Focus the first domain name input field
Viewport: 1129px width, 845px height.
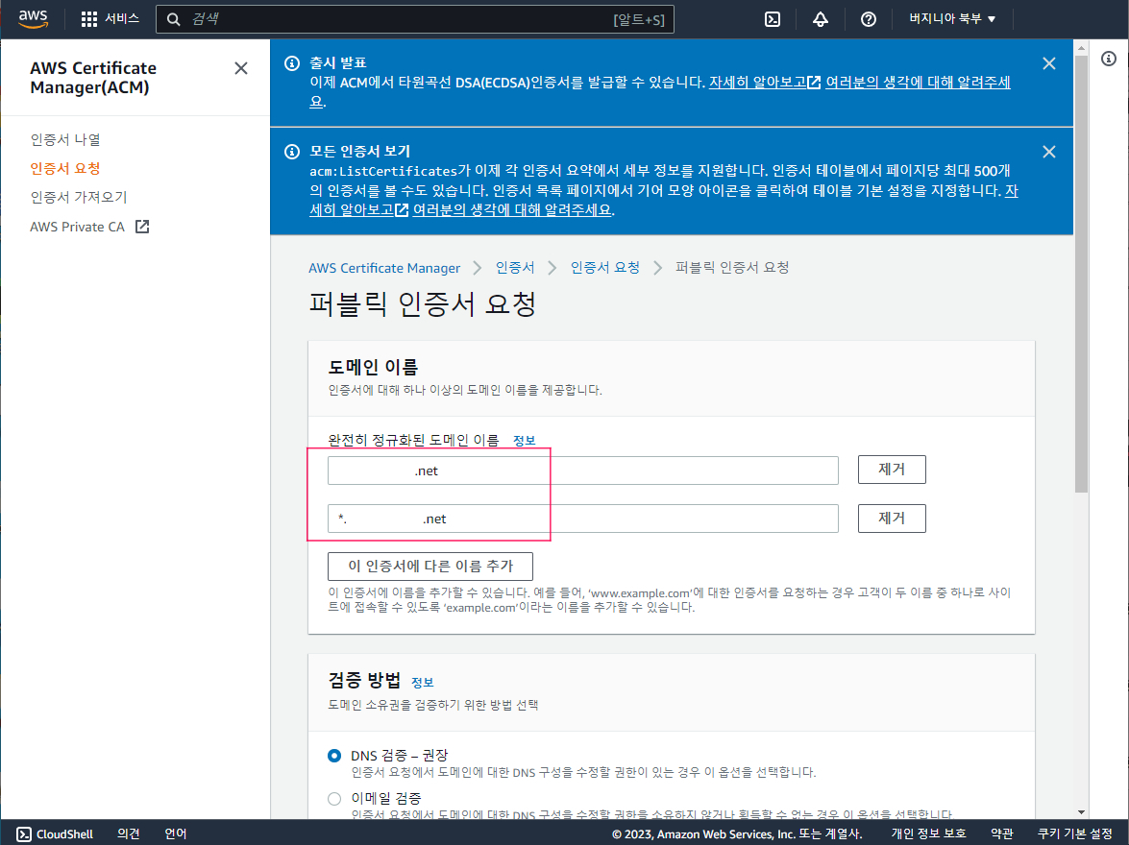(x=583, y=471)
